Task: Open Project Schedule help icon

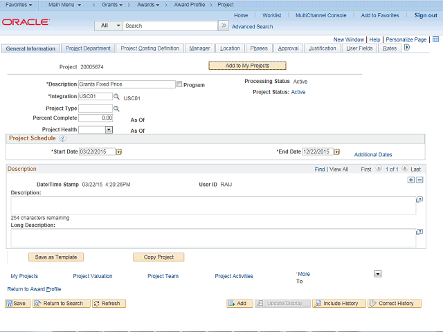Action: pos(62,138)
